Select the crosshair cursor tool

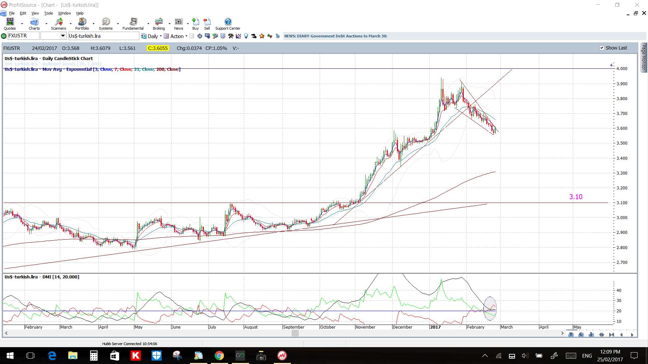(199, 36)
